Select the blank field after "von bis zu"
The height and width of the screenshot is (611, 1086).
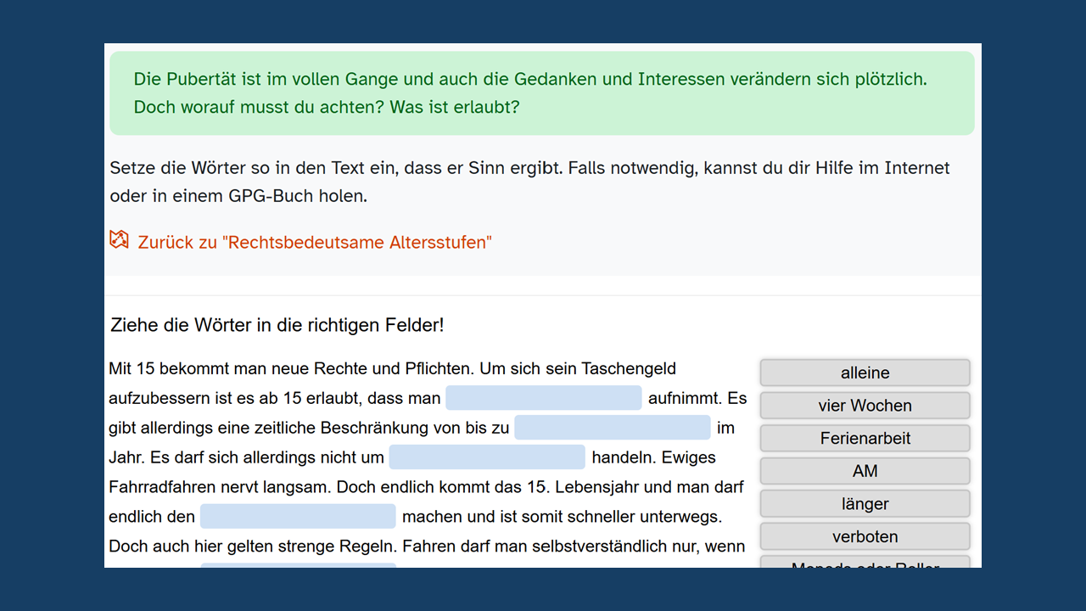click(612, 428)
